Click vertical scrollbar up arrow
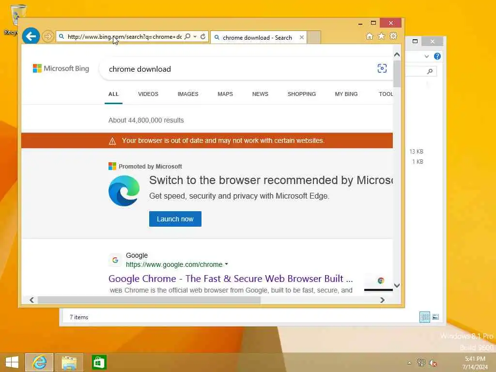This screenshot has height=372, width=496. (397, 54)
